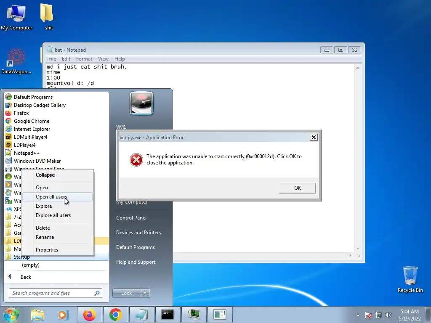
Task: Click the Lock button in Start menu
Action: (x=126, y=293)
